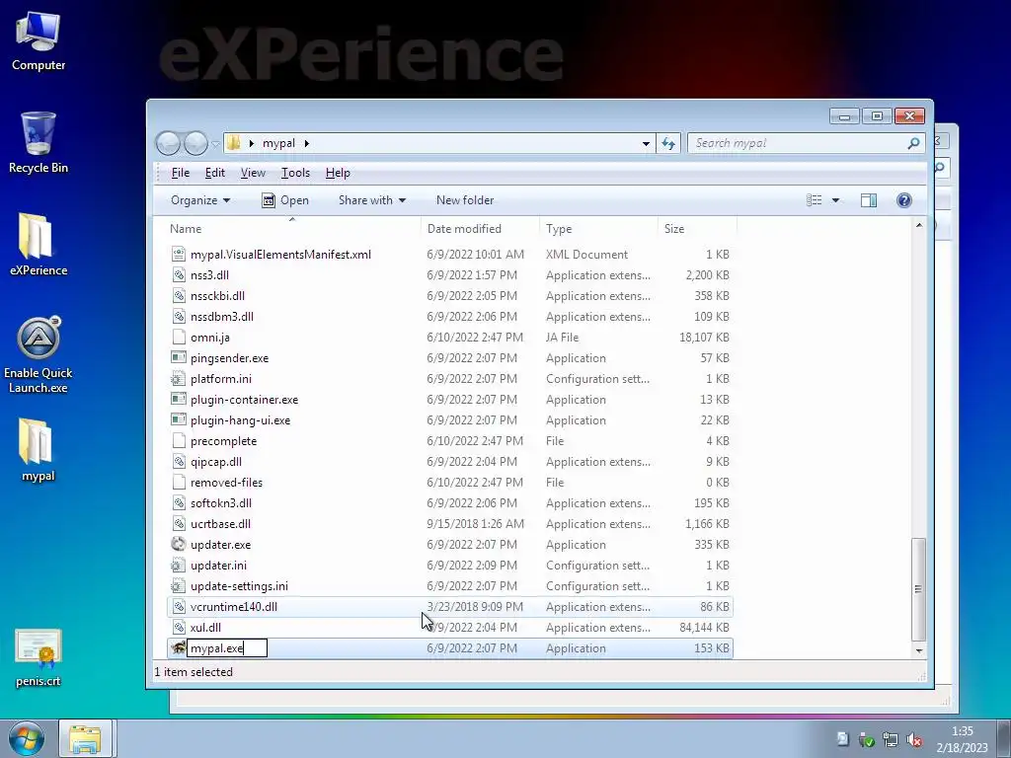Expand the breadcrumb arrow after mypal
1011x758 pixels.
click(307, 143)
